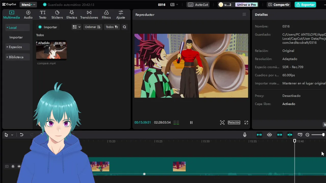Image resolution: width=326 pixels, height=183 pixels.
Task: Open selection tool dropdown arrow
Action: (12, 135)
